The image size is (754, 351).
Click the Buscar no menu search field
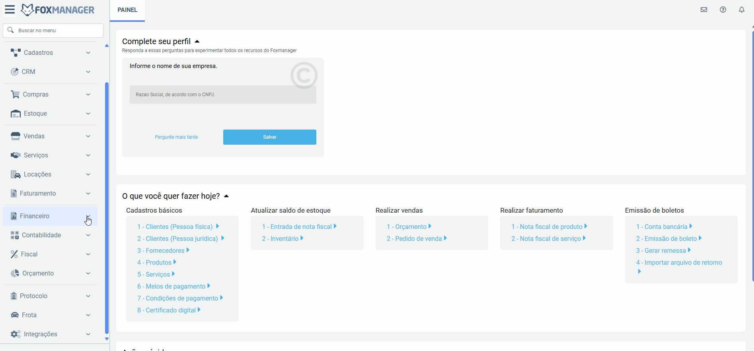53,30
